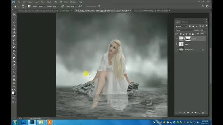Select the Crop tool
223x125 pixels.
pos(14,29)
